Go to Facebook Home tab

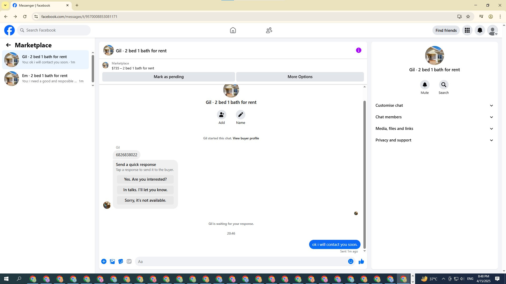point(233,30)
